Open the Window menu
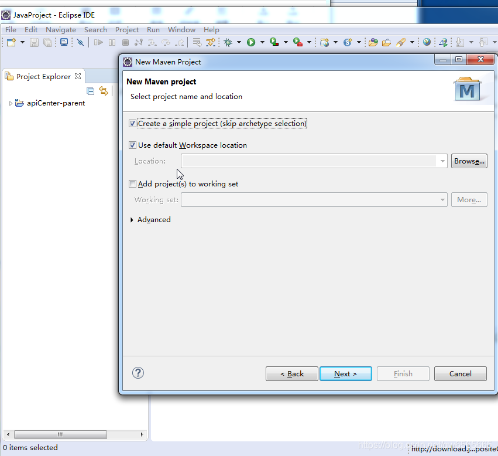The height and width of the screenshot is (456, 498). [x=181, y=29]
